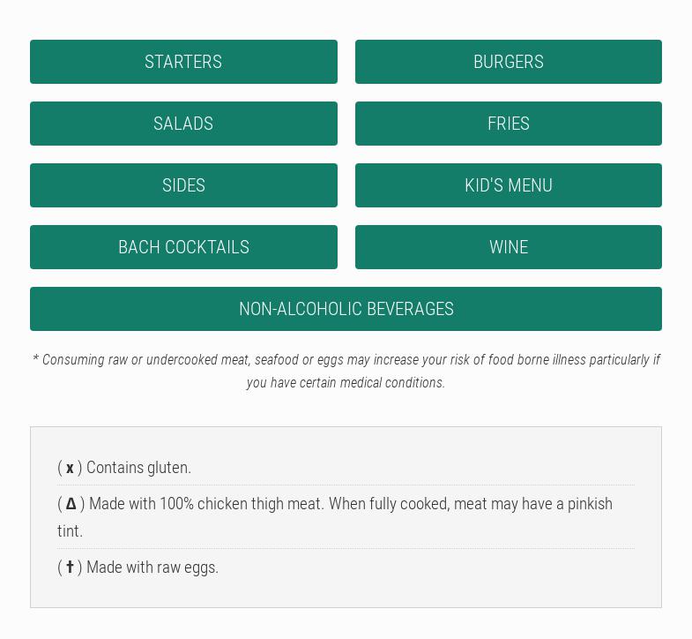Go to the Fries section
The width and height of the screenshot is (692, 639).
[508, 124]
